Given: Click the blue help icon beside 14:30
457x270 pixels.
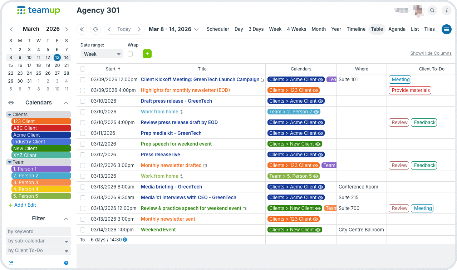Looking at the screenshot, I should [125, 240].
